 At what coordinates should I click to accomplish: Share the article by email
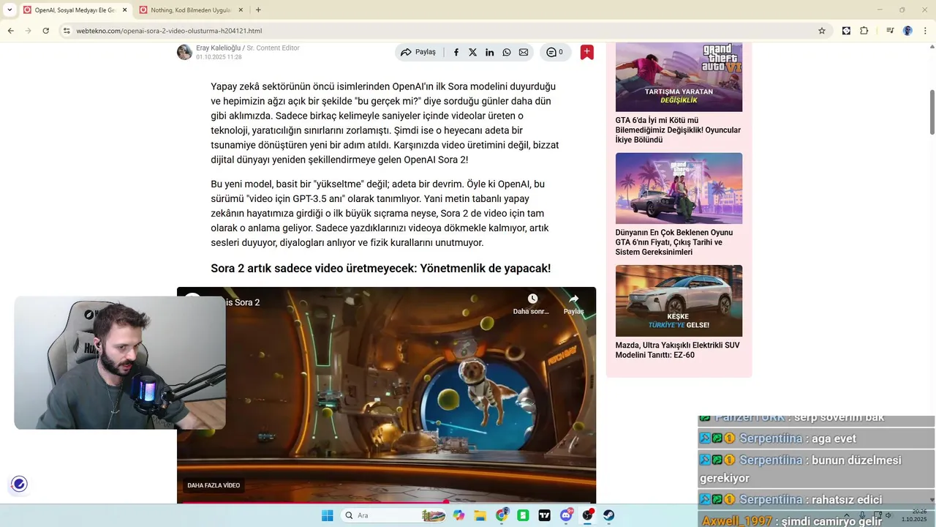(x=524, y=52)
